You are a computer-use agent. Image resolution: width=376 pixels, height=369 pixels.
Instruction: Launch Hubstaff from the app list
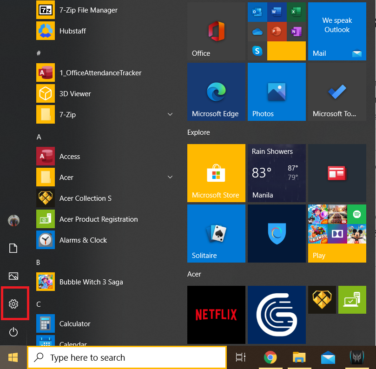[x=104, y=31]
